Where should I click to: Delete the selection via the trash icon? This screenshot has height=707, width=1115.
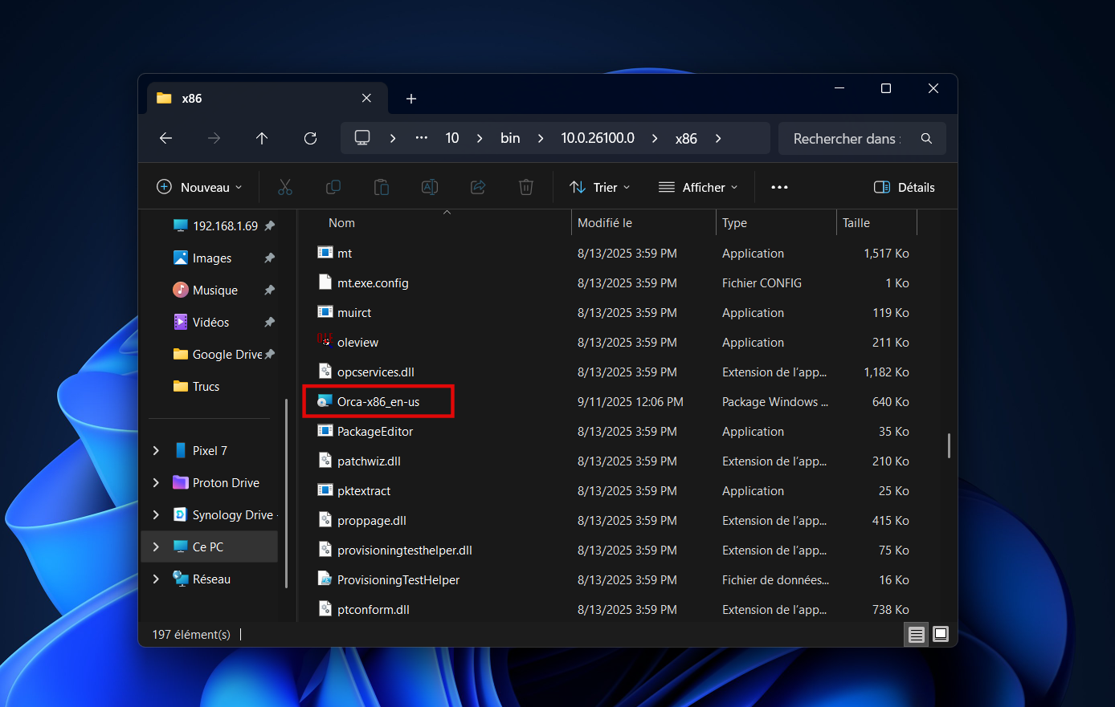[526, 187]
